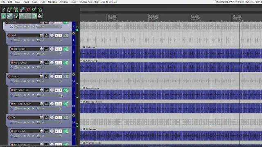The image size is (262, 147).
Task: Mute the Kick track
Action: pos(56,36)
